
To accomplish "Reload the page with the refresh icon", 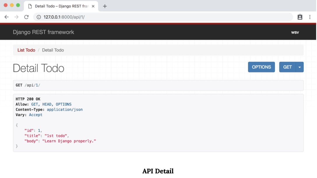I will [27, 17].
